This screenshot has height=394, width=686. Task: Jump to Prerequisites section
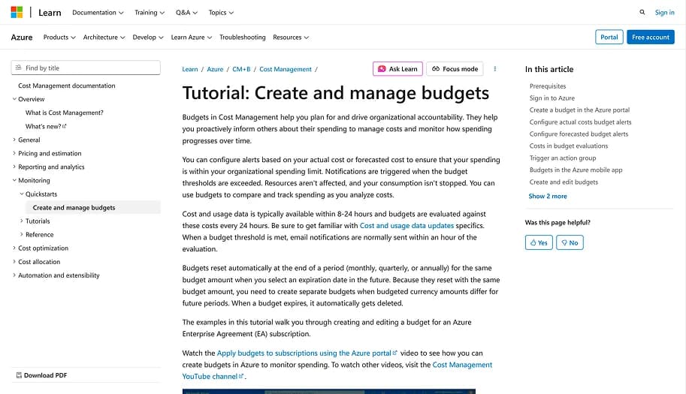pos(547,86)
